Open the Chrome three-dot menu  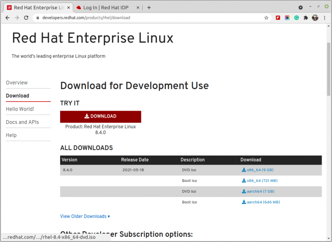click(324, 18)
